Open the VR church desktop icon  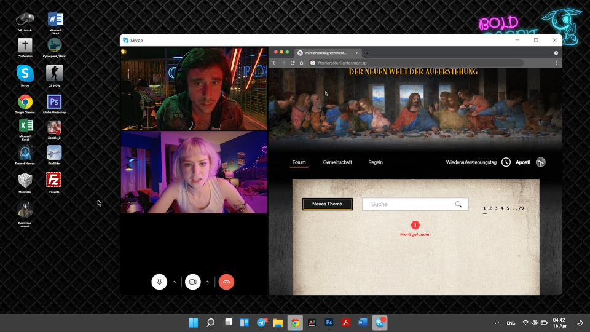click(25, 22)
